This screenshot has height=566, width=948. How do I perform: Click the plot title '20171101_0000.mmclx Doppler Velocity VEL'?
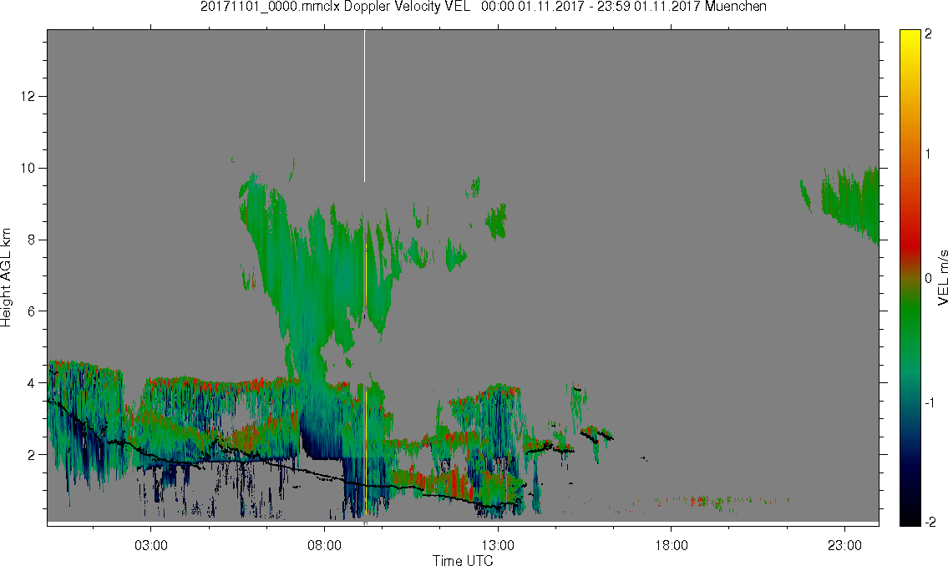[x=336, y=7]
